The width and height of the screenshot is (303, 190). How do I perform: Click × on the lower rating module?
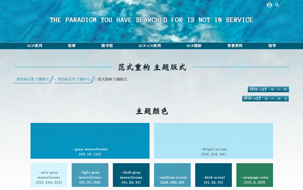click(x=279, y=99)
